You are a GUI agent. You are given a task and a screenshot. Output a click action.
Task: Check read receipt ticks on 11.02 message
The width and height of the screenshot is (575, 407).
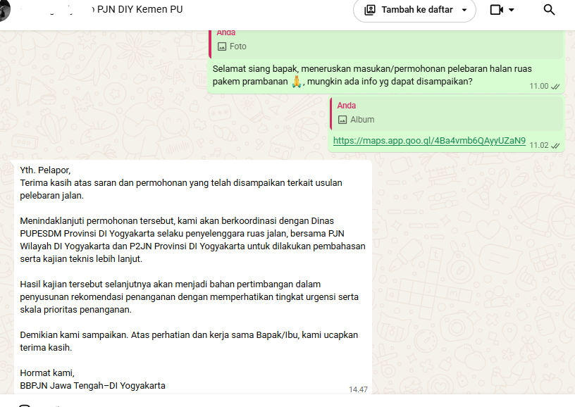[555, 146]
